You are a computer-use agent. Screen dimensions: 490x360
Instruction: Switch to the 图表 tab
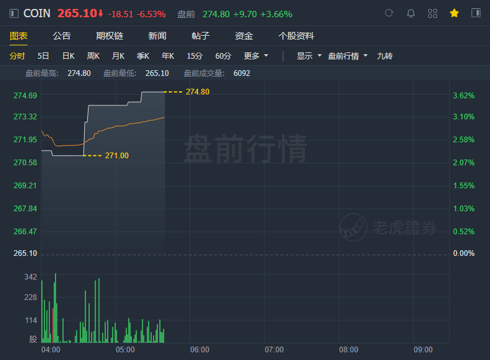coord(18,36)
